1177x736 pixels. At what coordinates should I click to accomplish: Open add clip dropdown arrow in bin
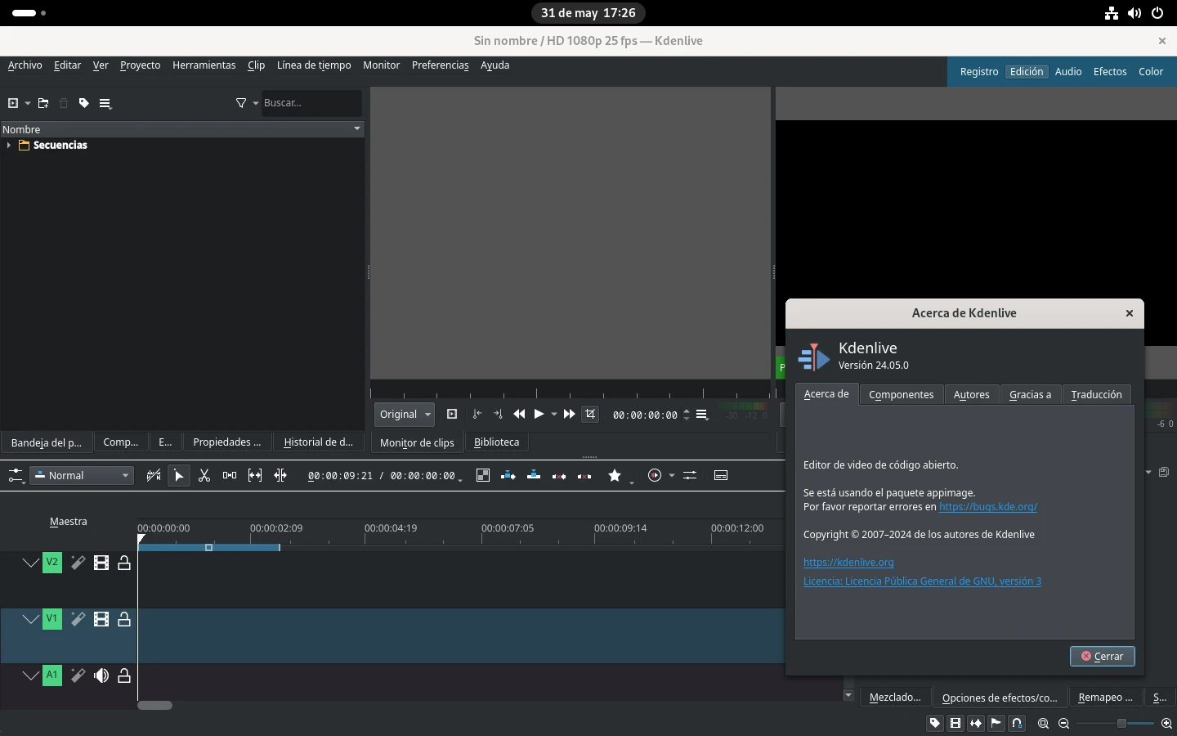28,103
